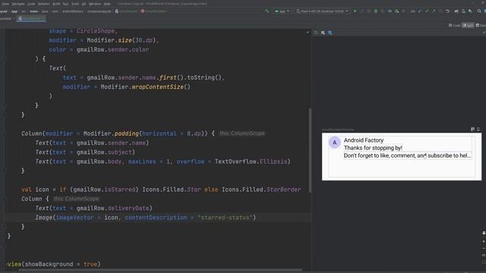Open the app run configuration dropdown
Viewport: 486px width, 273px height.
(x=282, y=11)
